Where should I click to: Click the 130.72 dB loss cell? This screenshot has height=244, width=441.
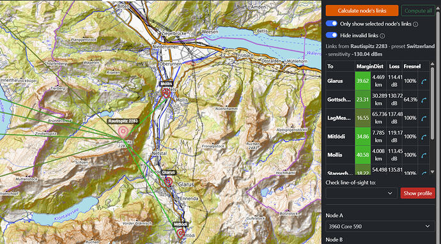coord(395,100)
